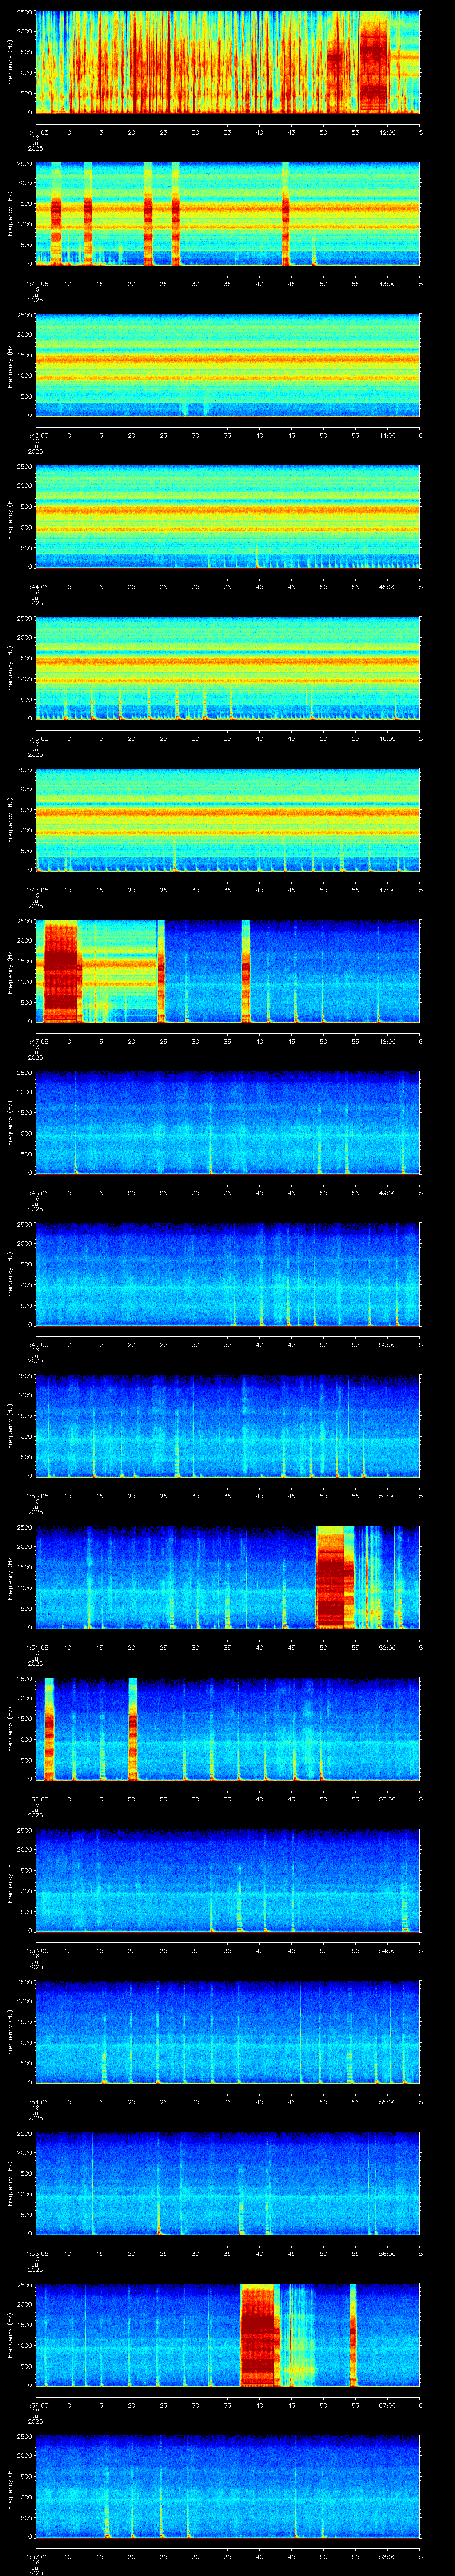The image size is (455, 2576).
Task: Click the '46:00' time axis label
Action: click(x=387, y=738)
